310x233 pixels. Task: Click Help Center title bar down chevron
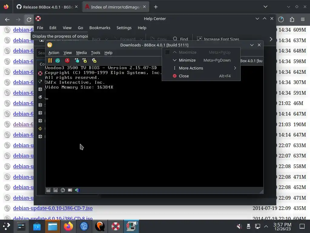pyautogui.click(x=257, y=19)
